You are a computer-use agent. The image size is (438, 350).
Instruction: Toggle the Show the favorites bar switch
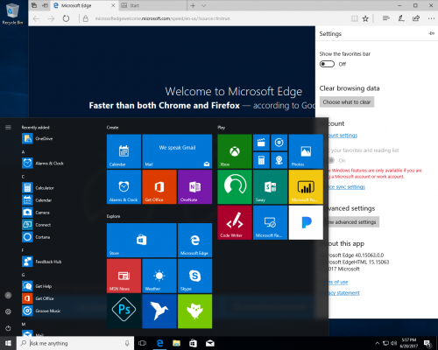pyautogui.click(x=327, y=64)
